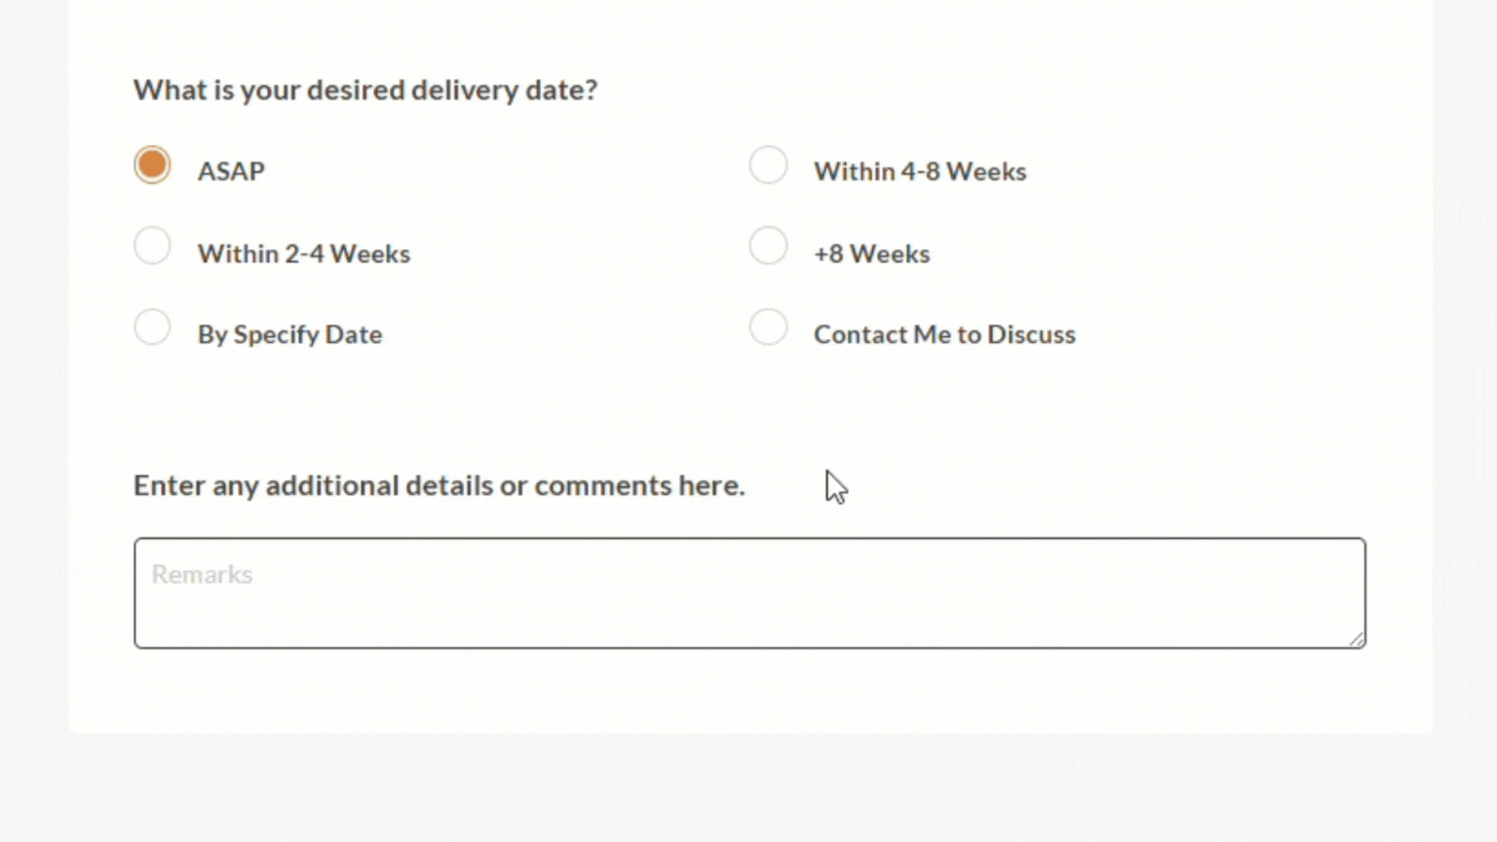Click the additional details or comments heading
This screenshot has width=1497, height=842.
[x=439, y=485]
